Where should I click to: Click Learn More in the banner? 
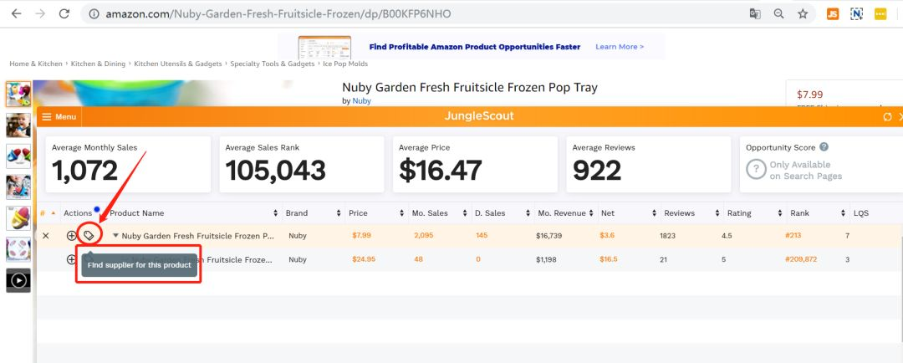coord(620,47)
